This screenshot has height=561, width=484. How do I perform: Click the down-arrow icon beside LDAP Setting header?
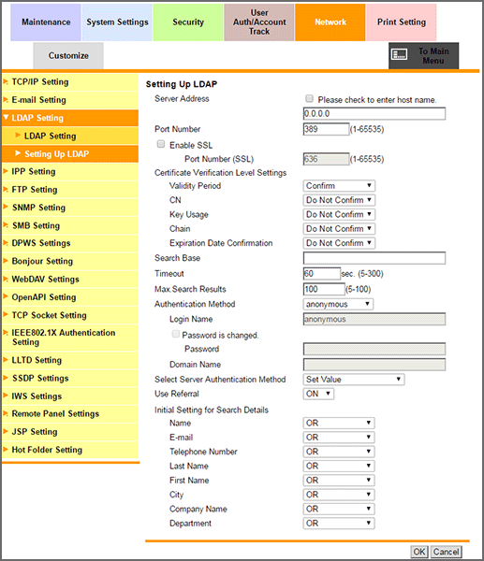6,118
